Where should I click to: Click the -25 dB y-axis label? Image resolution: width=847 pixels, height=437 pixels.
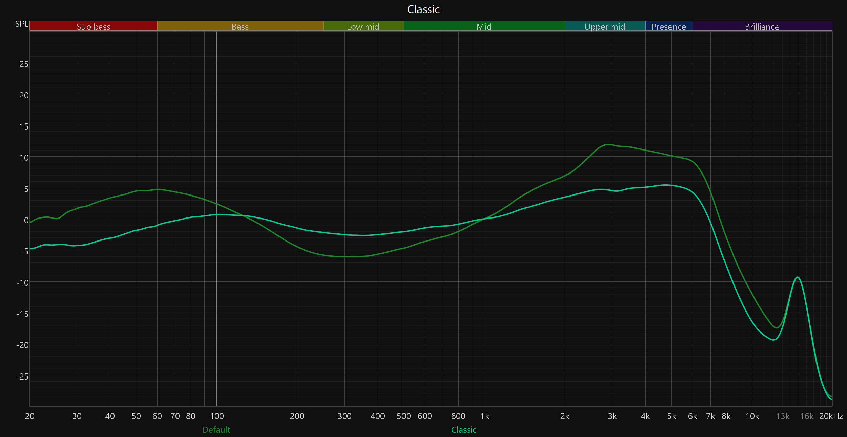point(22,376)
